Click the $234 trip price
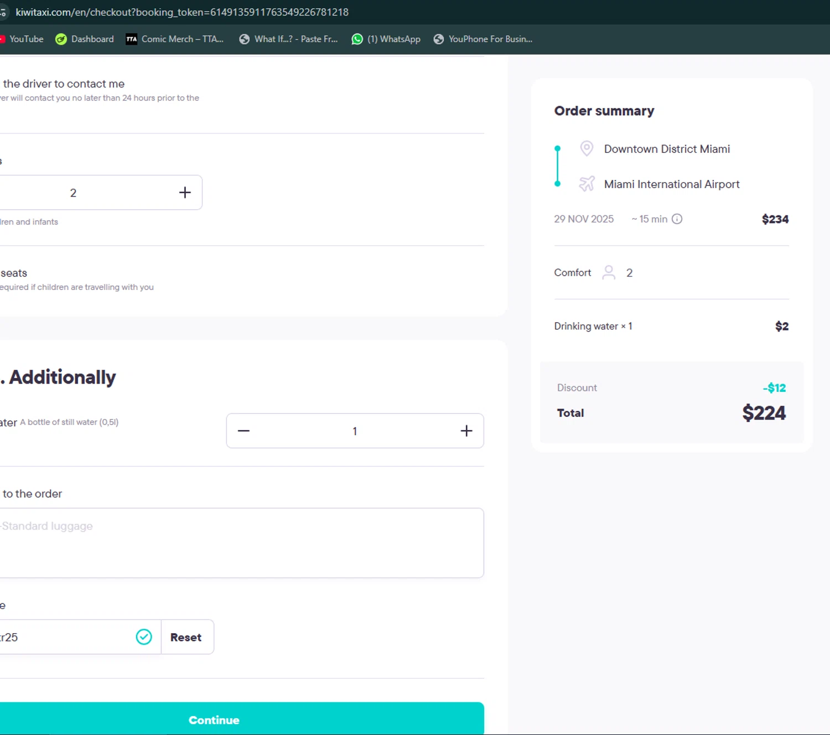Image resolution: width=830 pixels, height=735 pixels. point(775,219)
